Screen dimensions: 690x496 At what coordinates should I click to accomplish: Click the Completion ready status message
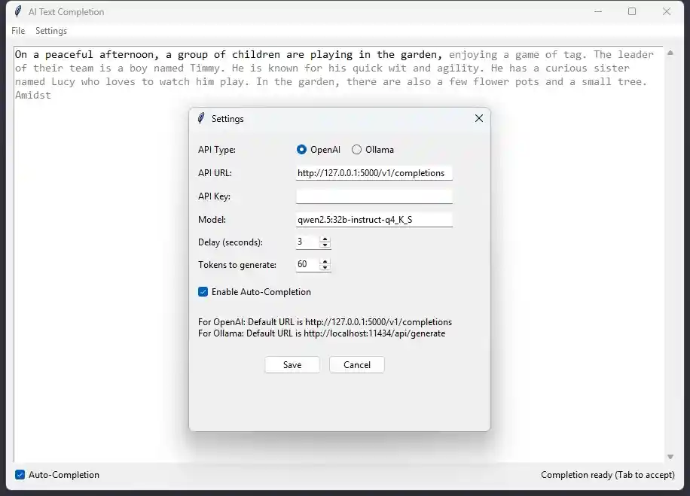(x=608, y=474)
